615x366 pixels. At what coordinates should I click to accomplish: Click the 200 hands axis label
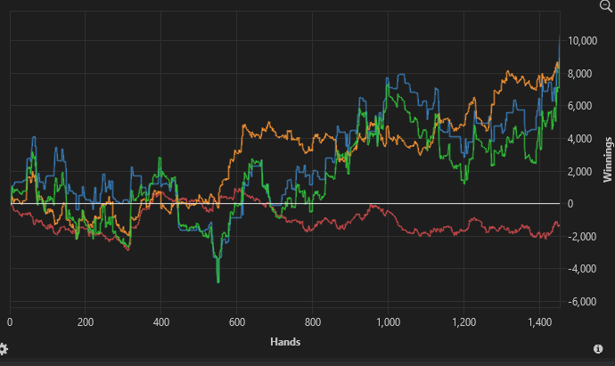[86, 322]
